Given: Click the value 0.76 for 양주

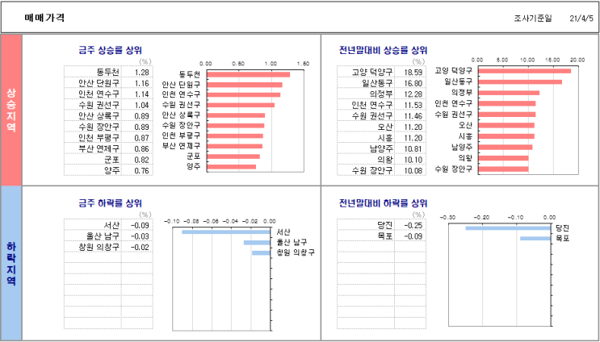Looking at the screenshot, I should pos(141,171).
